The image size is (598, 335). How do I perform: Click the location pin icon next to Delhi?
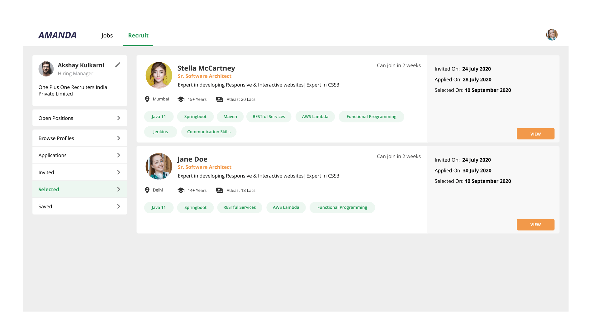pyautogui.click(x=147, y=190)
